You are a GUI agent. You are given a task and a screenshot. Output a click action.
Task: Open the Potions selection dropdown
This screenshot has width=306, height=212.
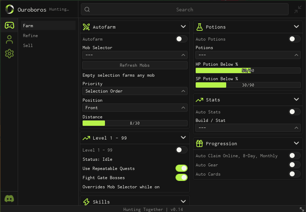[248, 55]
